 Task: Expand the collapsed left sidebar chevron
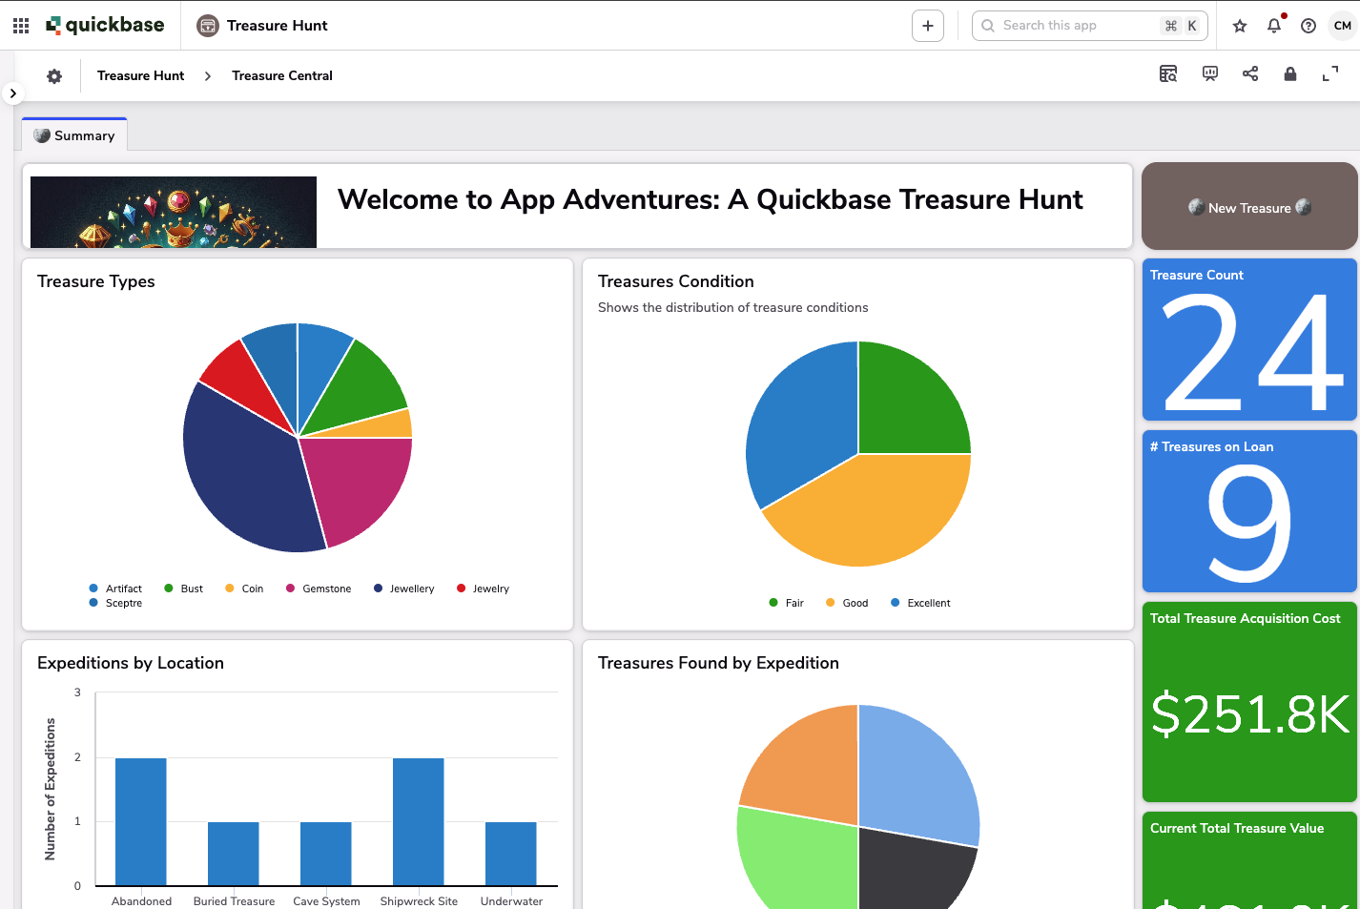[x=12, y=93]
